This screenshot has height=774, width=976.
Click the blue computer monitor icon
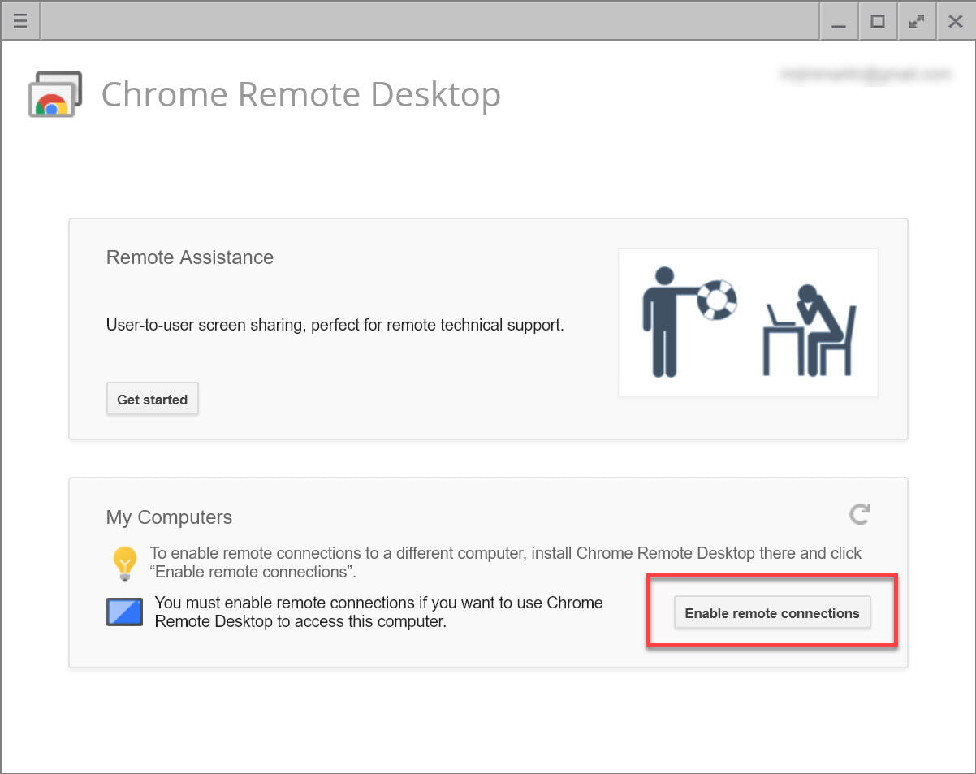pos(124,612)
